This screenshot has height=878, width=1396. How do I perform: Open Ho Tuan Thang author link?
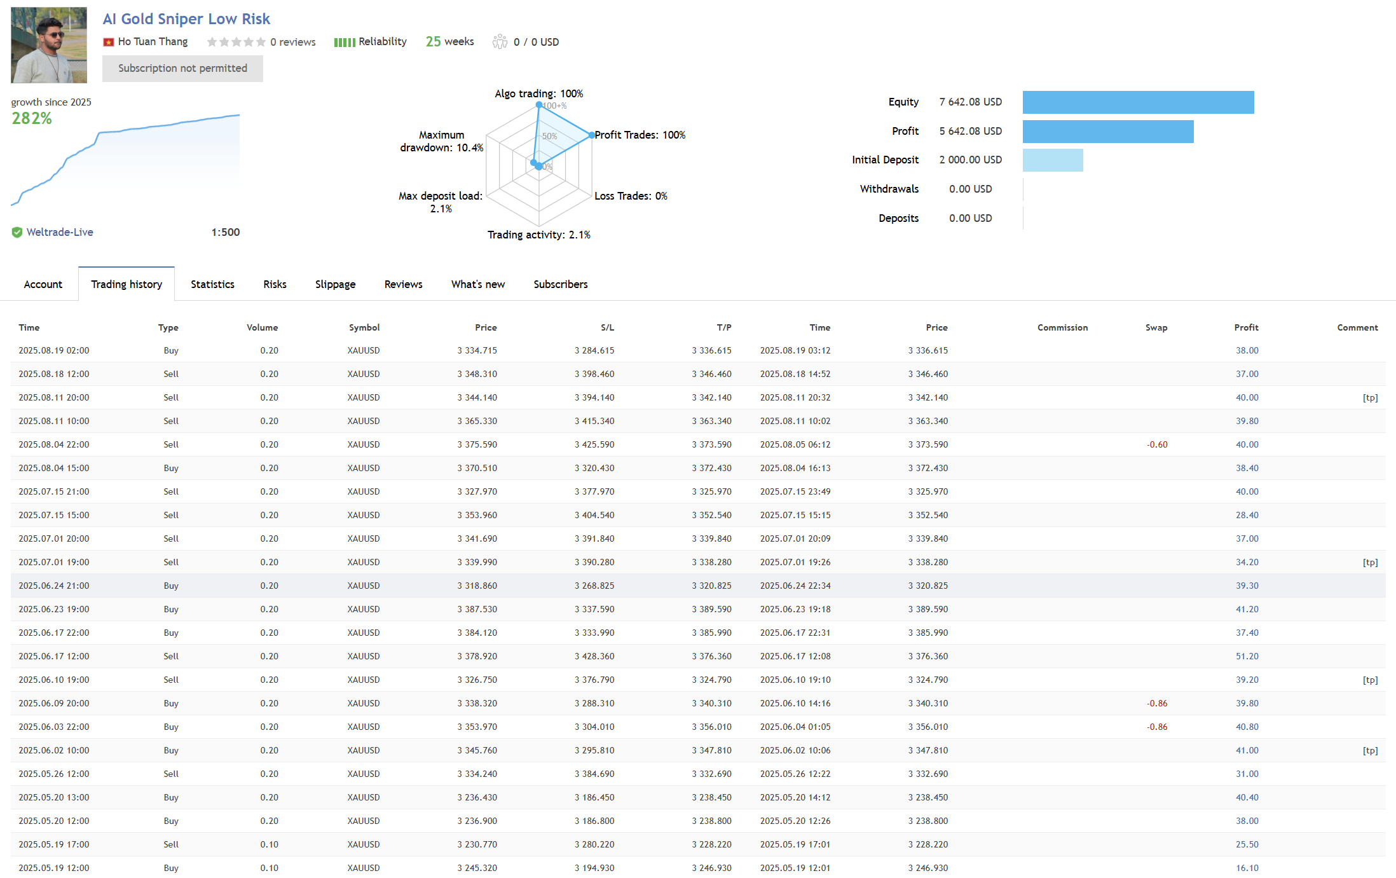point(153,42)
